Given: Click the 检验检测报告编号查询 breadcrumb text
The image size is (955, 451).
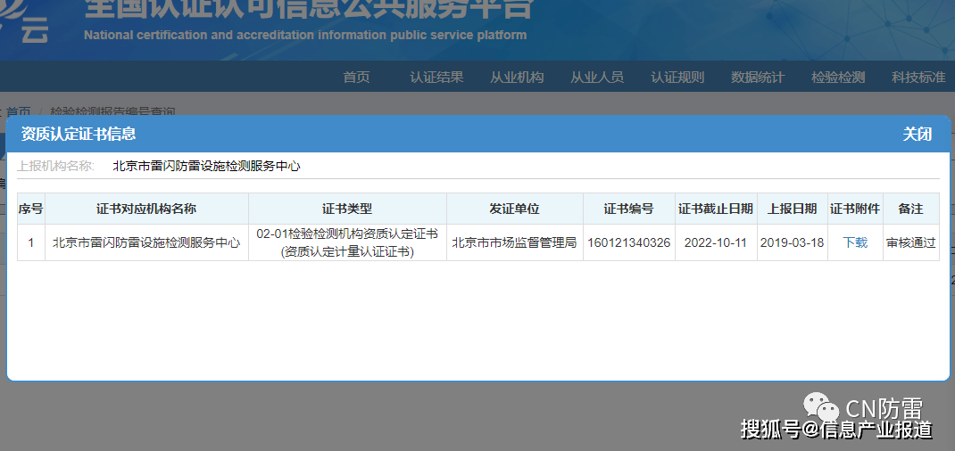Looking at the screenshot, I should [x=112, y=111].
